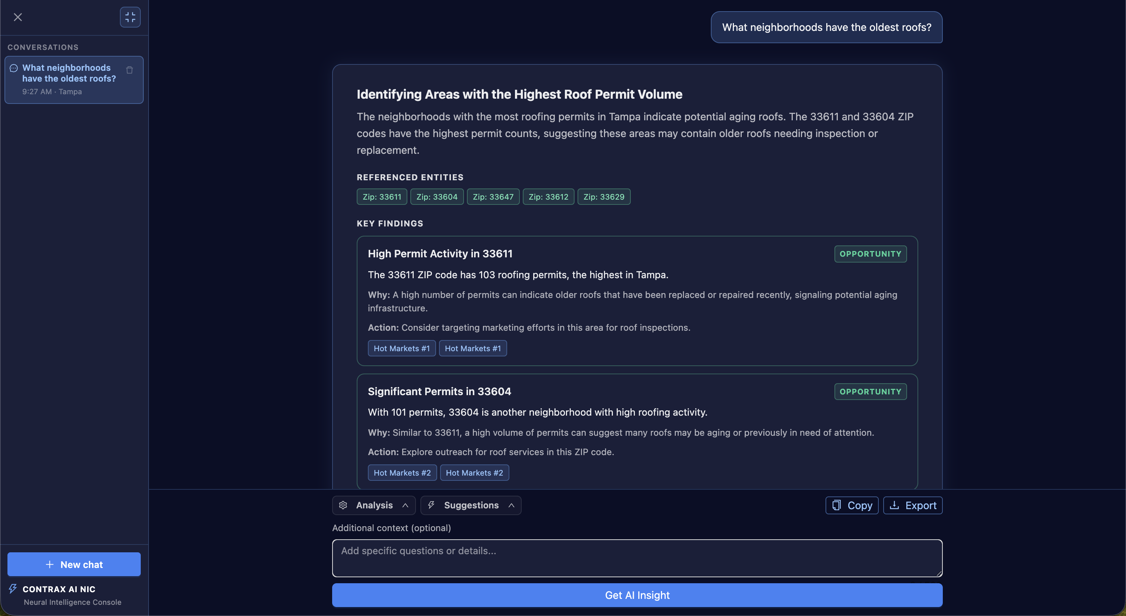Click the 'Significant Permits in 33604' heading

pyautogui.click(x=439, y=391)
